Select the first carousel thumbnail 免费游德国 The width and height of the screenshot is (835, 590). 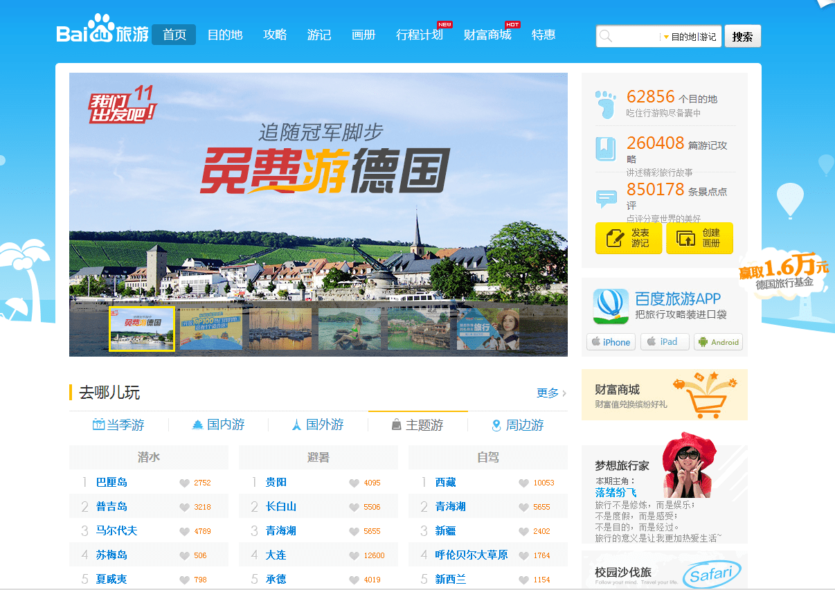point(141,329)
